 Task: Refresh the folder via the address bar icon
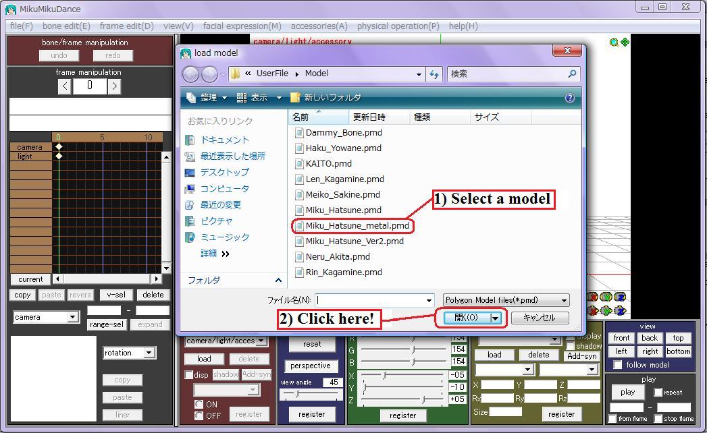pos(434,74)
